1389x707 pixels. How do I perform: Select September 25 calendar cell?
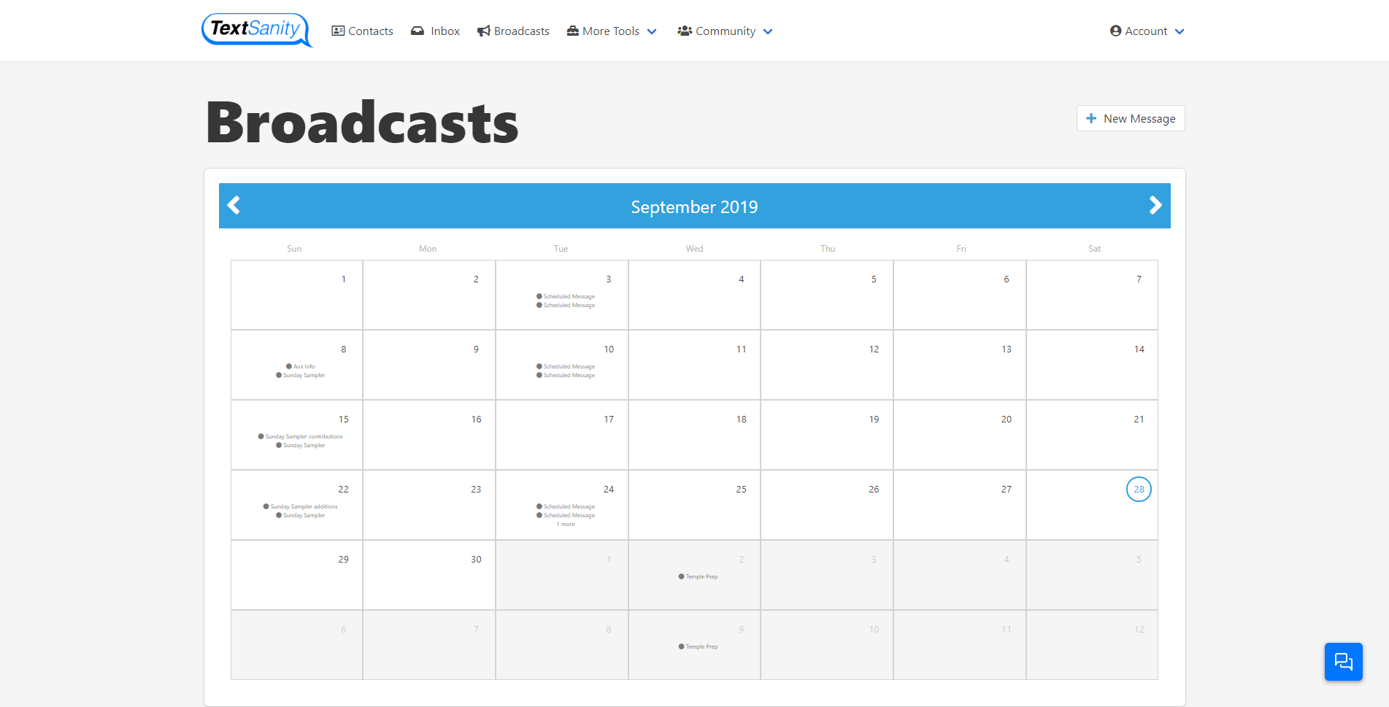(694, 505)
